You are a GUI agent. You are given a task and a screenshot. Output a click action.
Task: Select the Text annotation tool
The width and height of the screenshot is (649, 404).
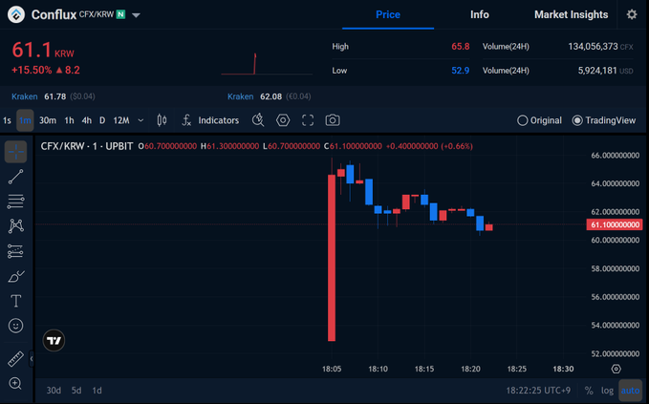pos(15,301)
